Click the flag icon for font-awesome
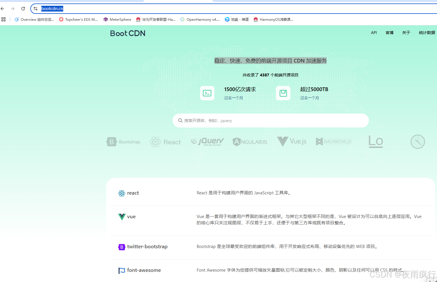 122,271
